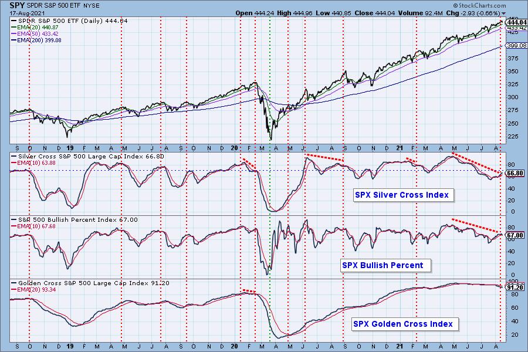Click the 399.08 EMA value tag on price axis
This screenshot has width=528, height=352.
[x=516, y=46]
